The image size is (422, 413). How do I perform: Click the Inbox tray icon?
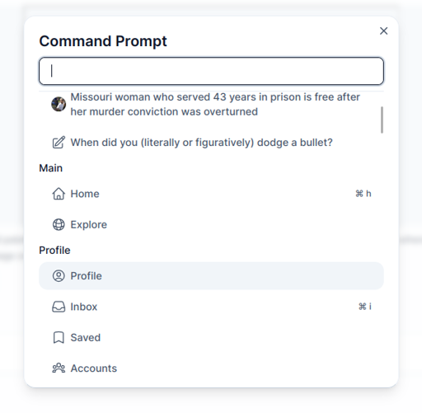click(x=59, y=307)
